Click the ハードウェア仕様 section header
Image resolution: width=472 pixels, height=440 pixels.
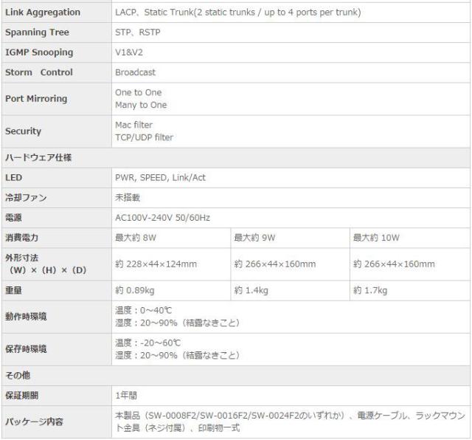pos(38,158)
